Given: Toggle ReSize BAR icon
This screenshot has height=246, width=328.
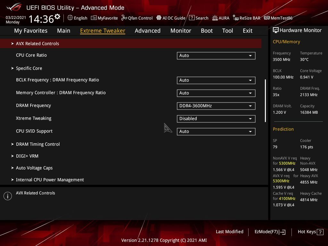Looking at the screenshot, I should pos(236,18).
